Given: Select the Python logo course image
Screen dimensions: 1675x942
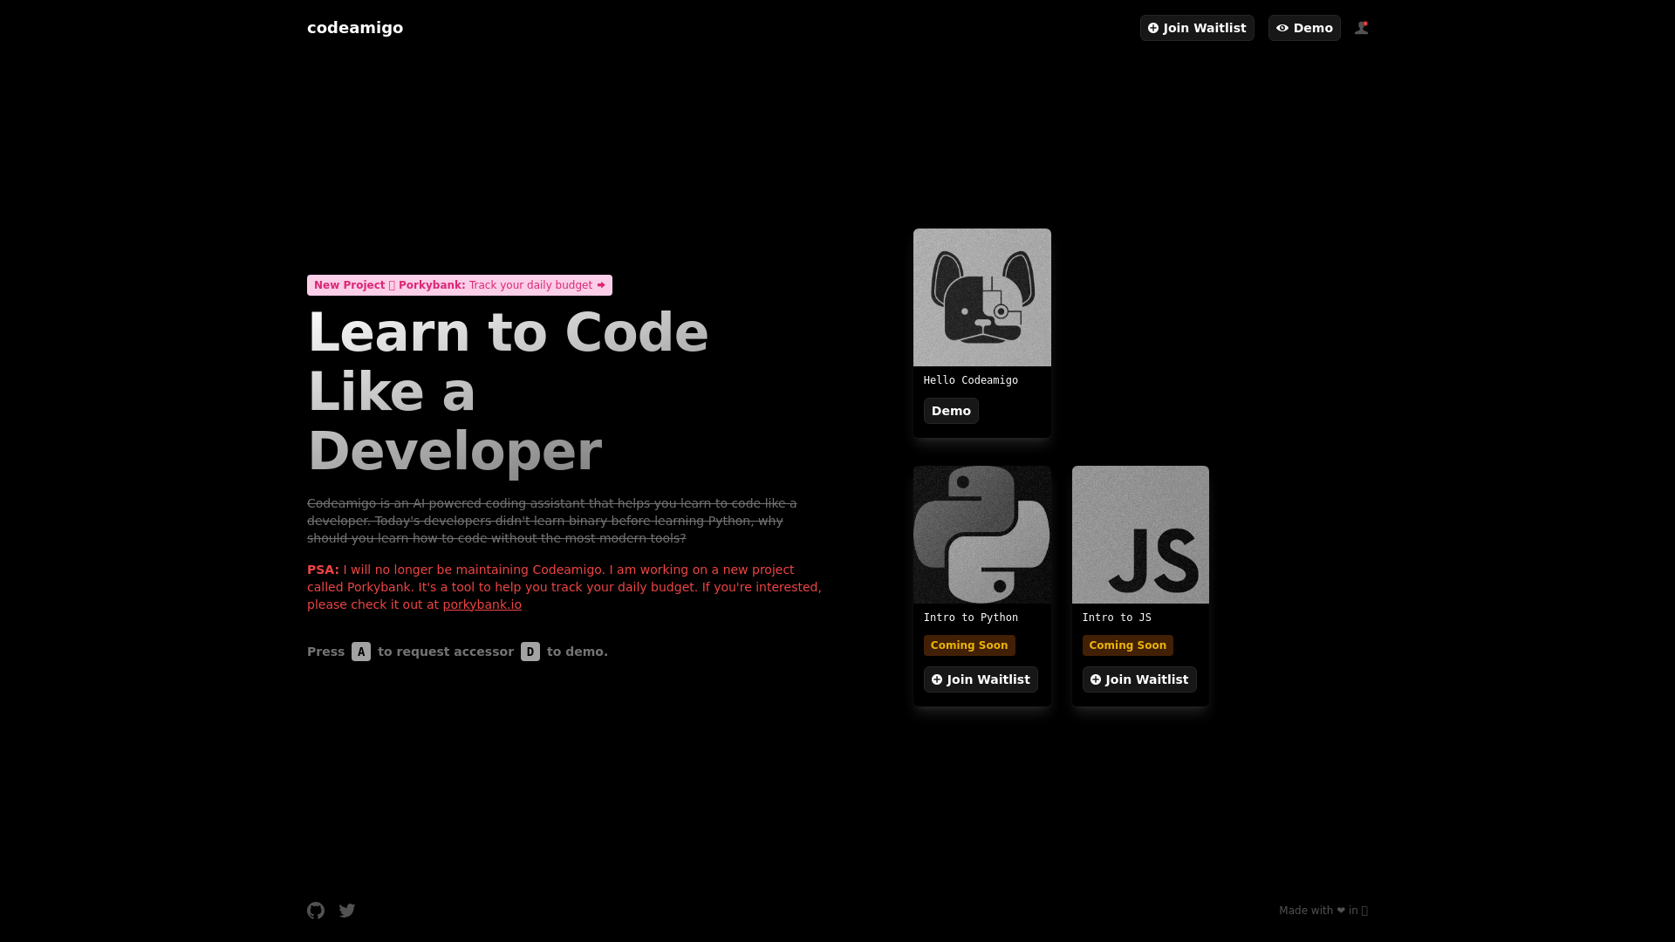Looking at the screenshot, I should 982,535.
